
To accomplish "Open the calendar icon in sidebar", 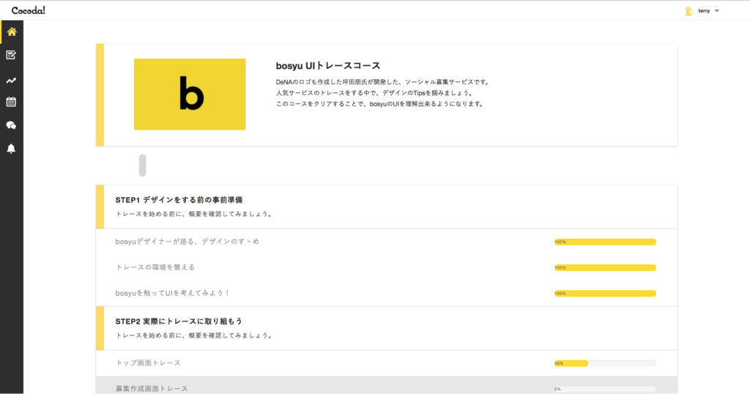I will point(11,102).
